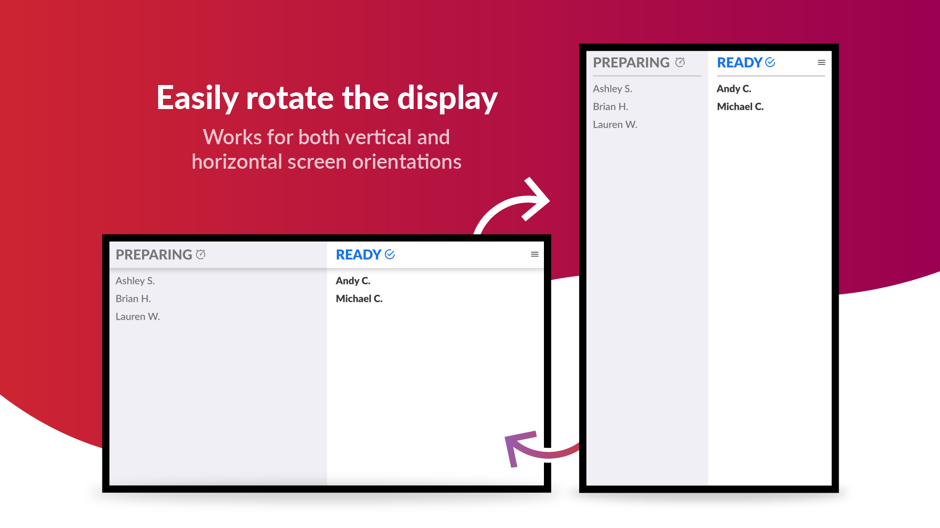This screenshot has height=528, width=940.
Task: Open hamburger menu on horizontal display
Action: click(x=535, y=254)
